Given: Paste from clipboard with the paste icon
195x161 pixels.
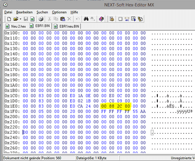Looking at the screenshot, I should pyautogui.click(x=63, y=19).
